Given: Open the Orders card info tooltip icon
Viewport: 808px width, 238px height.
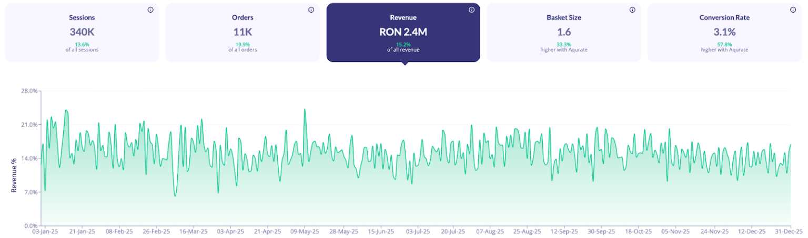Looking at the screenshot, I should (x=311, y=10).
